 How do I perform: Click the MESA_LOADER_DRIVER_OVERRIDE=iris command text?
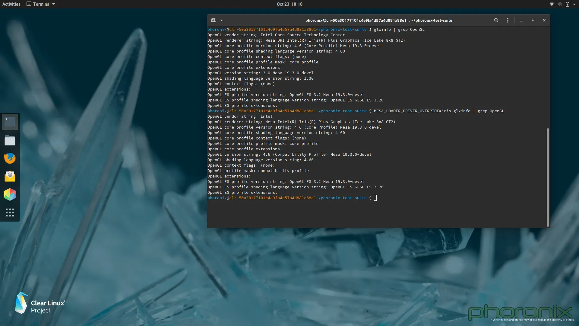[439, 111]
